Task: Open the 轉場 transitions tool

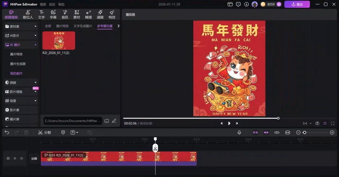Action: click(88, 14)
